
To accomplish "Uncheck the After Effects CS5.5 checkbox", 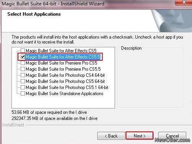I will click(x=23, y=57).
